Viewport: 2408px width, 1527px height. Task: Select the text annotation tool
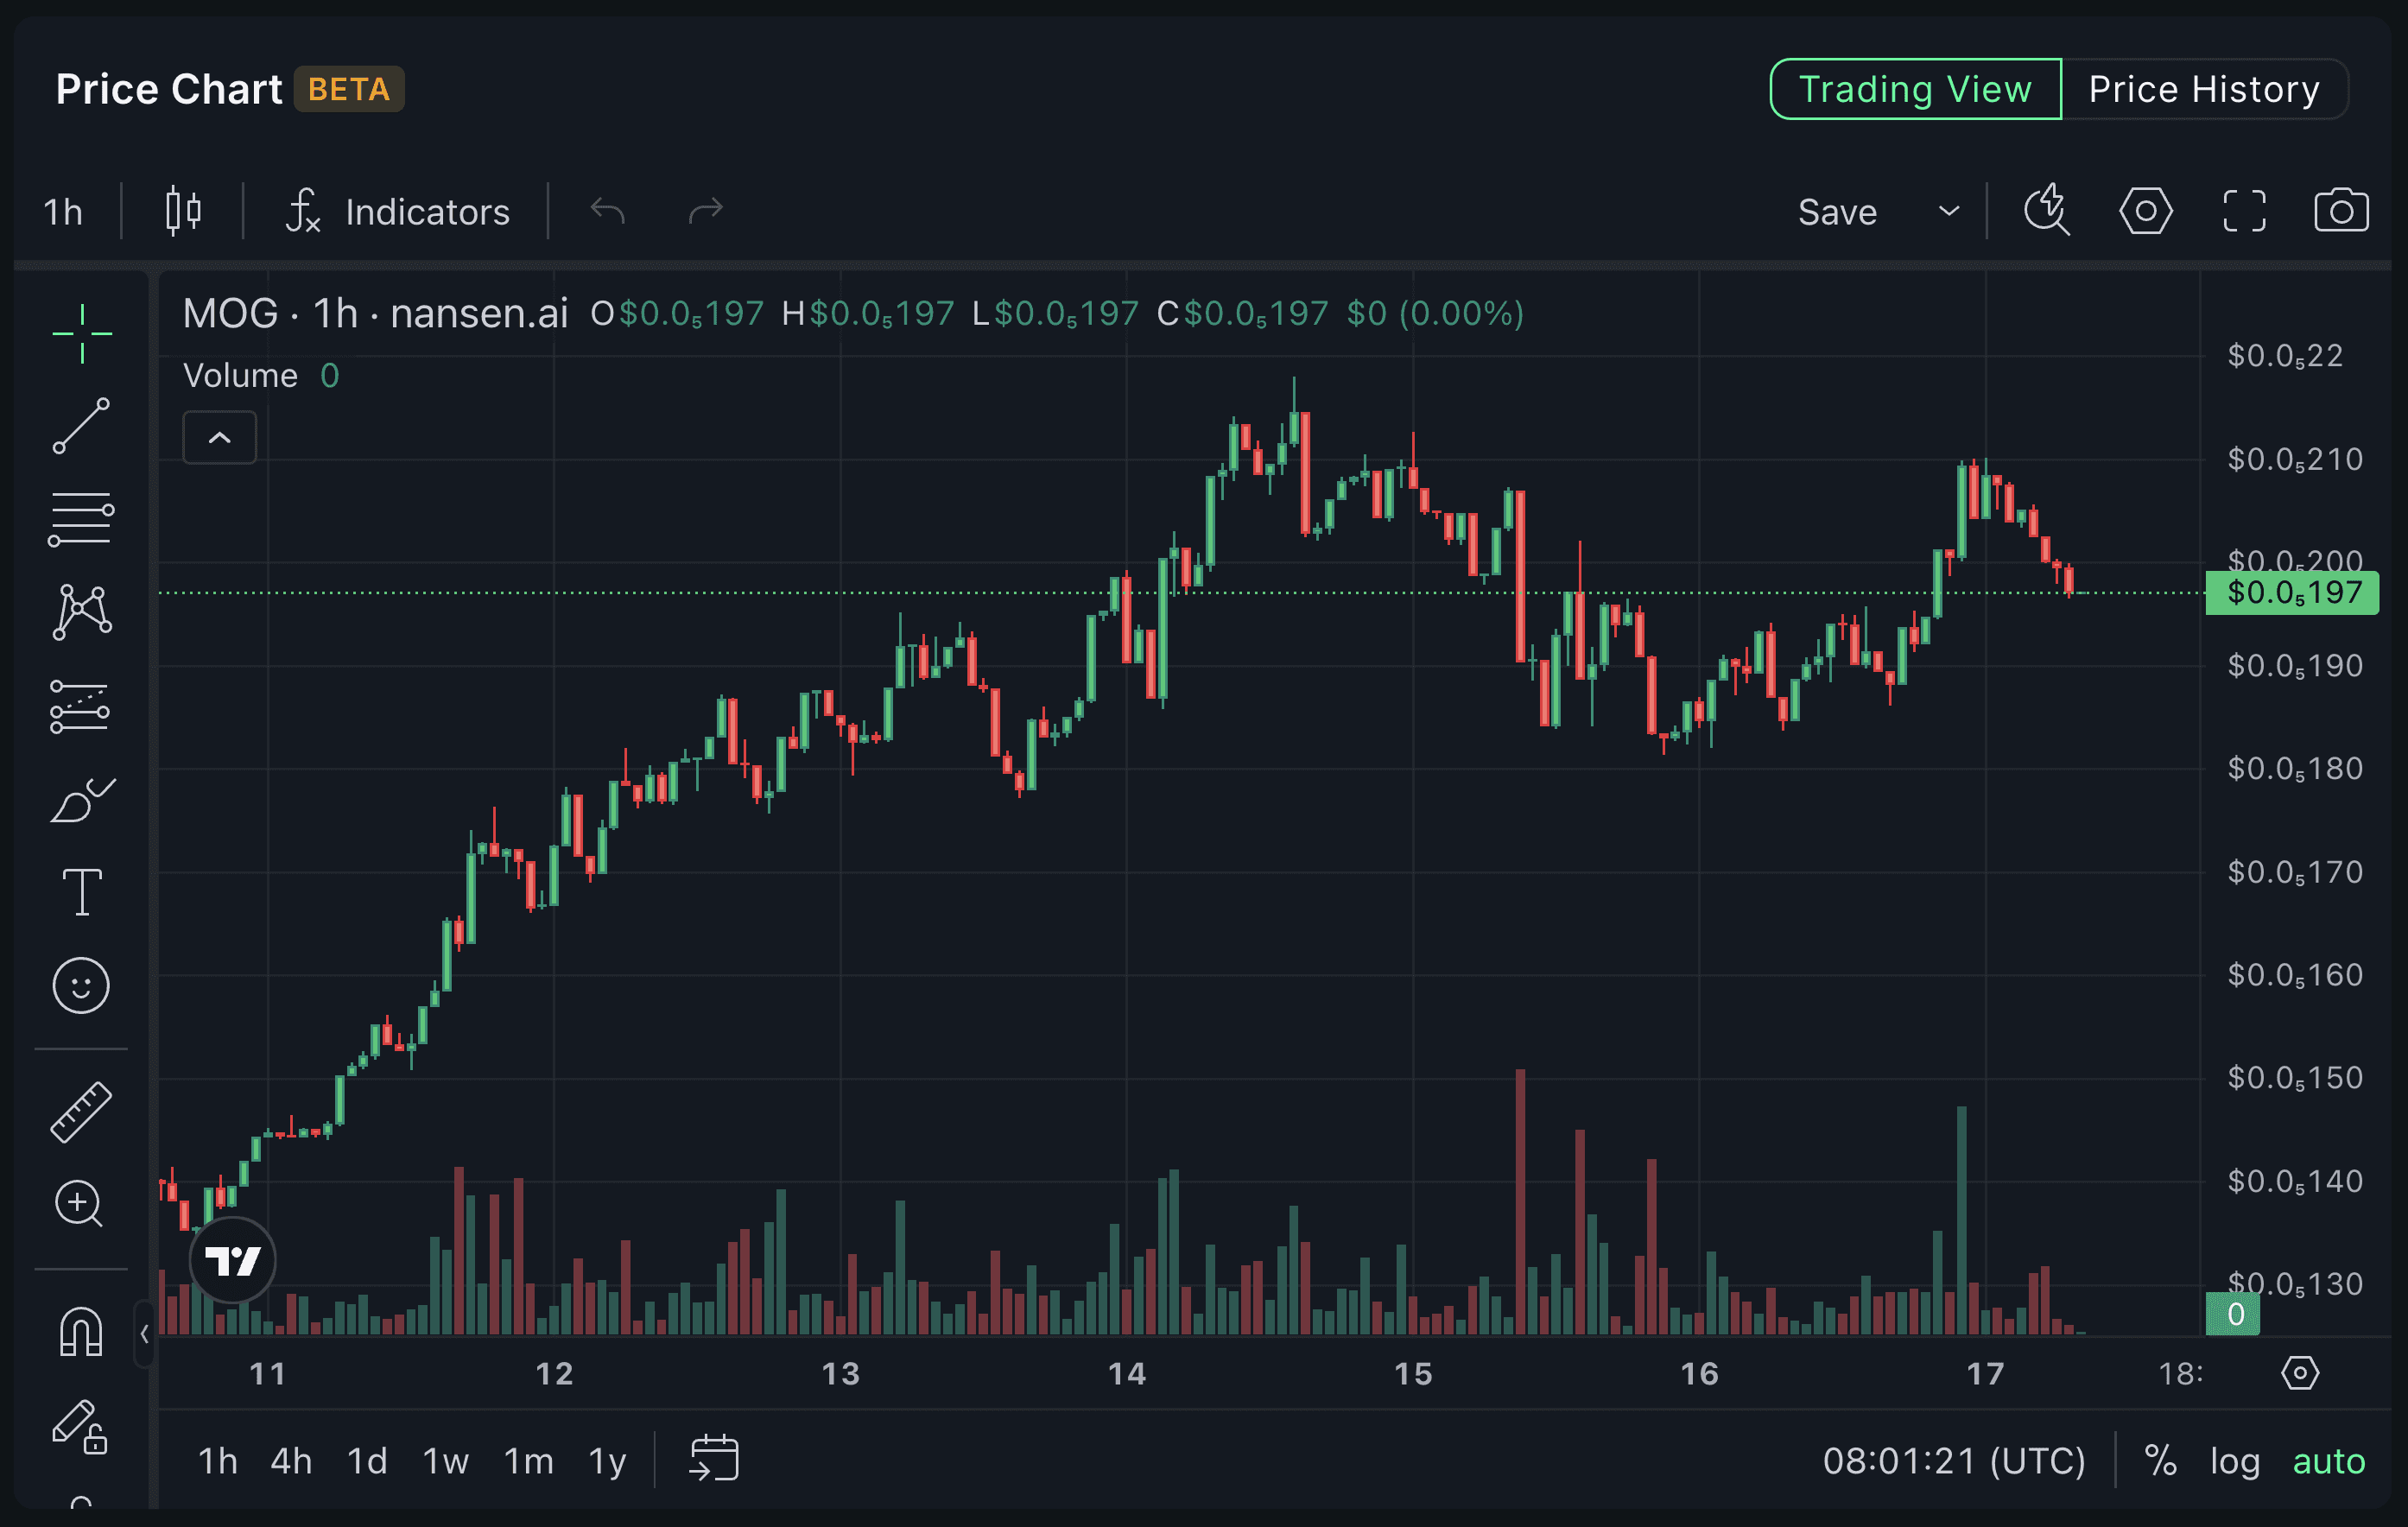(x=81, y=892)
